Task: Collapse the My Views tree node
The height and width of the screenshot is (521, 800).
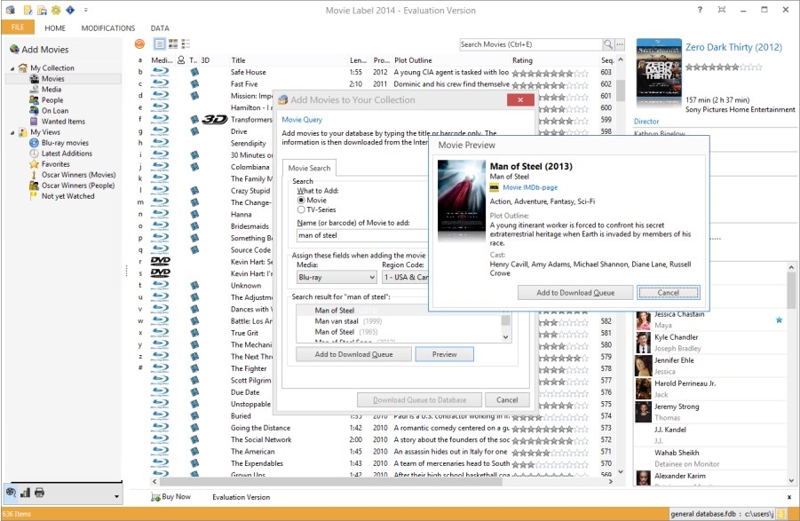Action: (x=12, y=132)
